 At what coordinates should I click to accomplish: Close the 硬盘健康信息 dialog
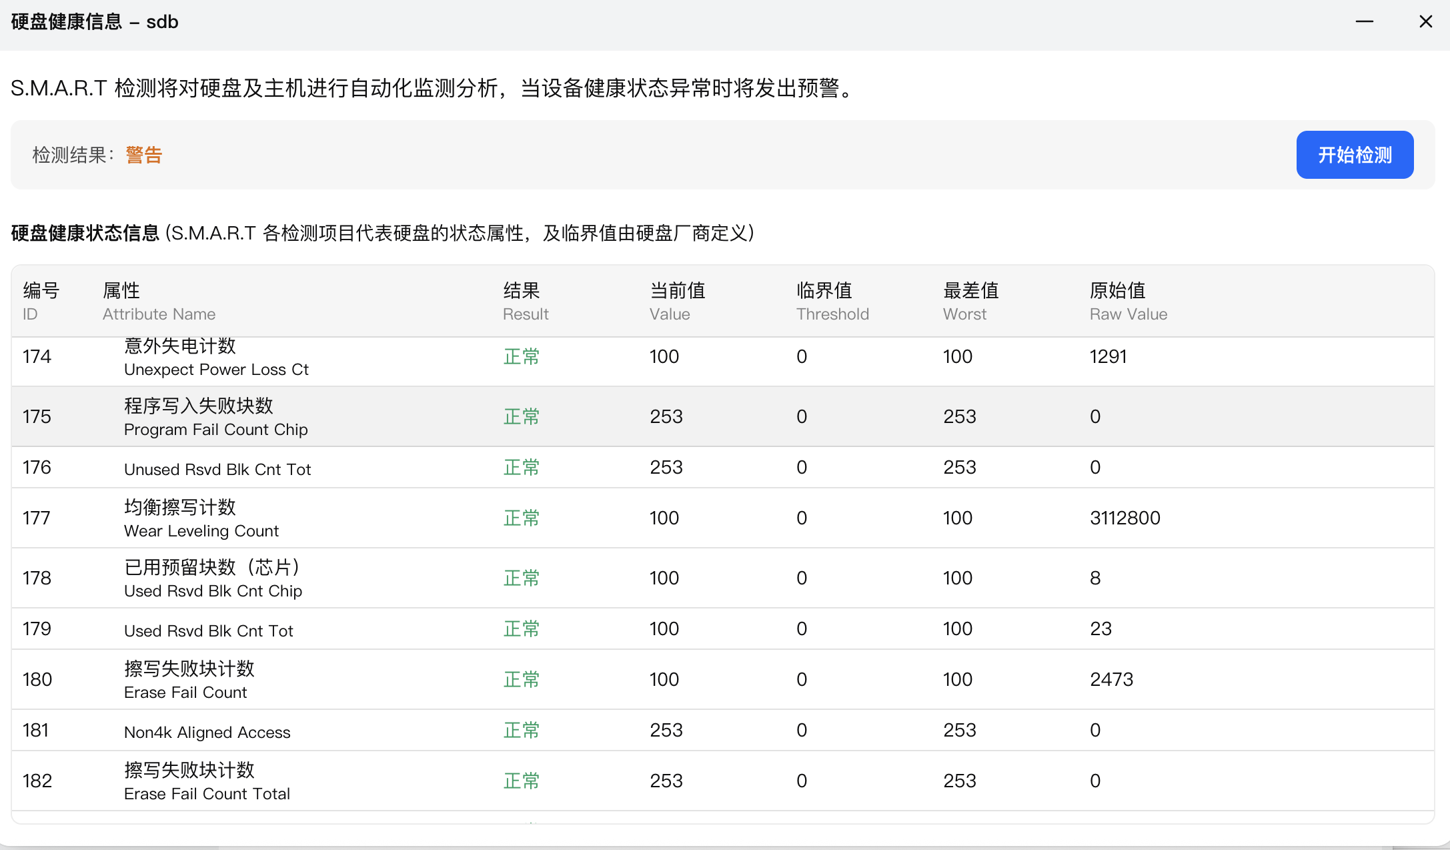point(1425,22)
